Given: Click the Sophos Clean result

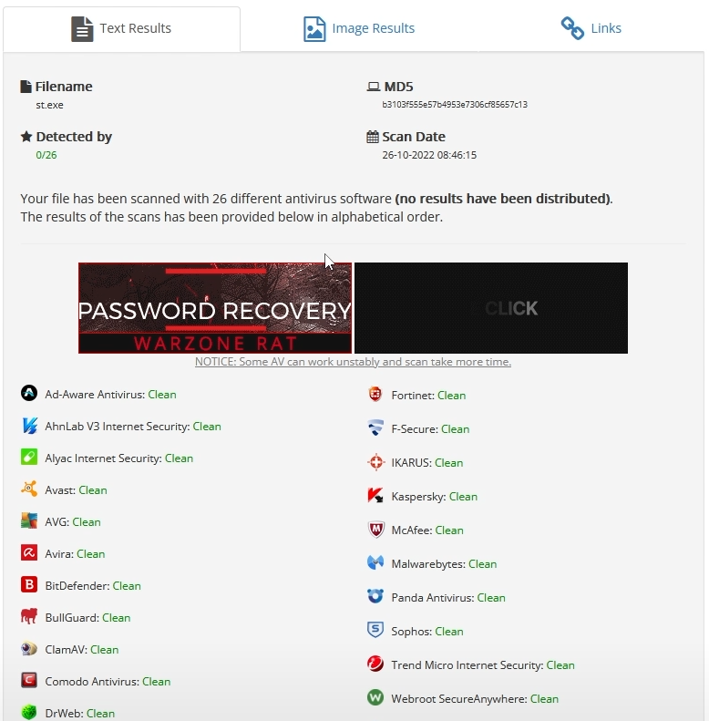Looking at the screenshot, I should coord(449,632).
